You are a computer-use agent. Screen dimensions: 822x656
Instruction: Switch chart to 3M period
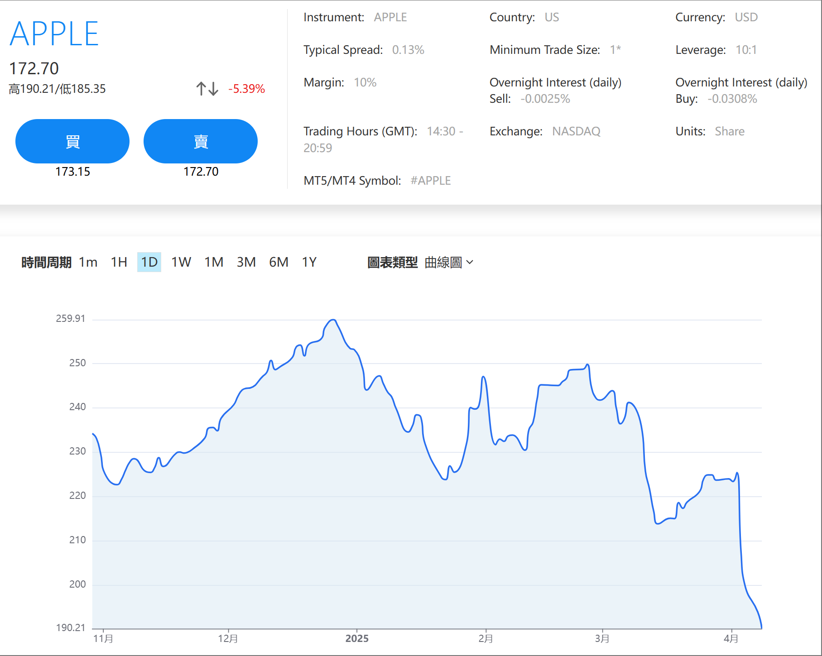point(246,262)
